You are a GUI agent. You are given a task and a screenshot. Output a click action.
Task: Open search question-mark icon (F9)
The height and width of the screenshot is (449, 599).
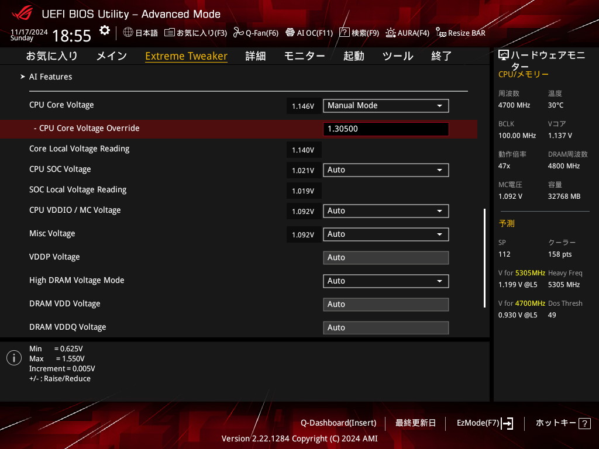tap(344, 33)
